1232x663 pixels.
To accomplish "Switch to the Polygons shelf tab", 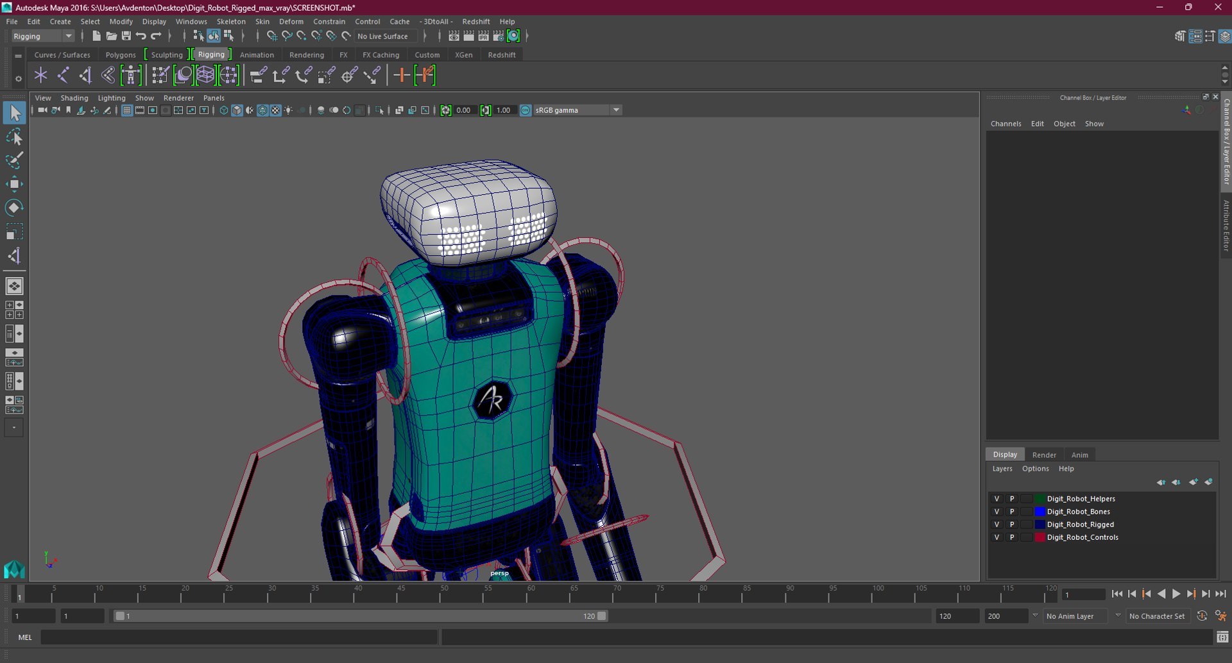I will coord(121,55).
